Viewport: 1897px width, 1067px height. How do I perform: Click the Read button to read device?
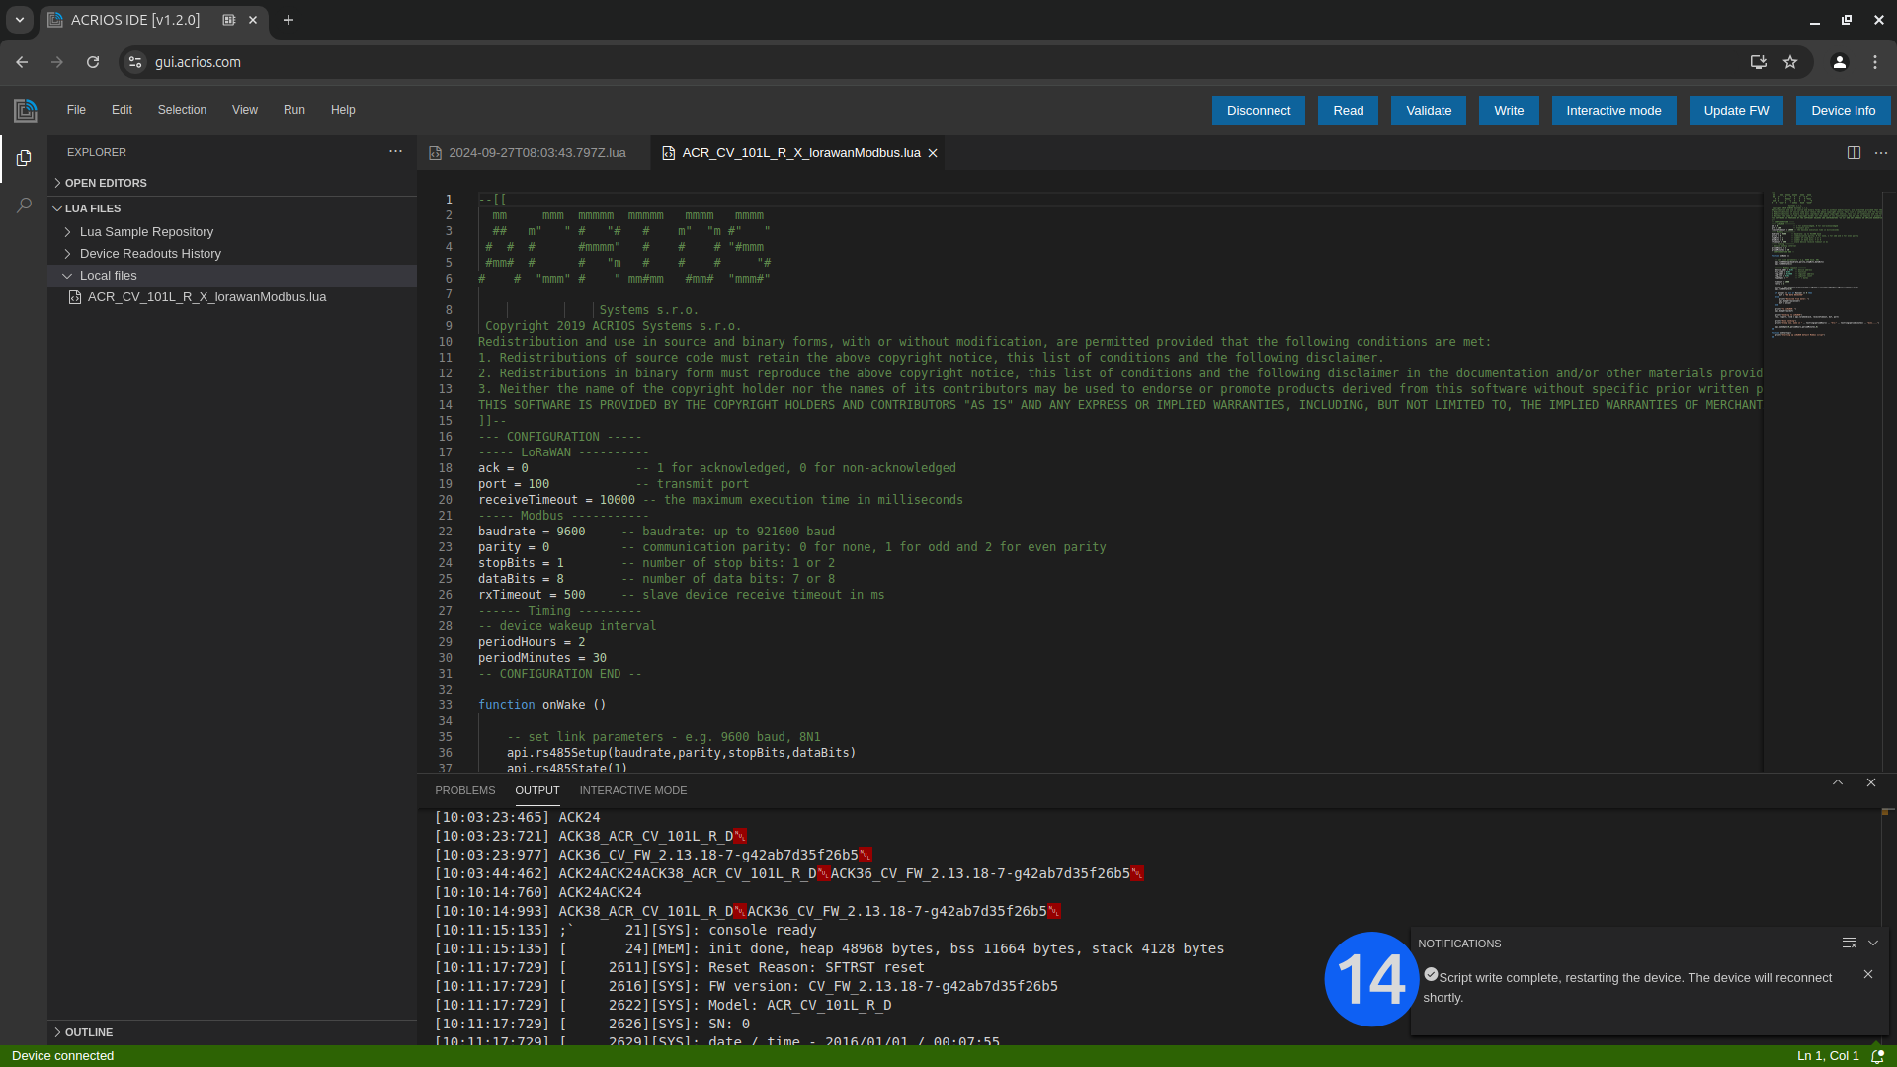(x=1348, y=110)
